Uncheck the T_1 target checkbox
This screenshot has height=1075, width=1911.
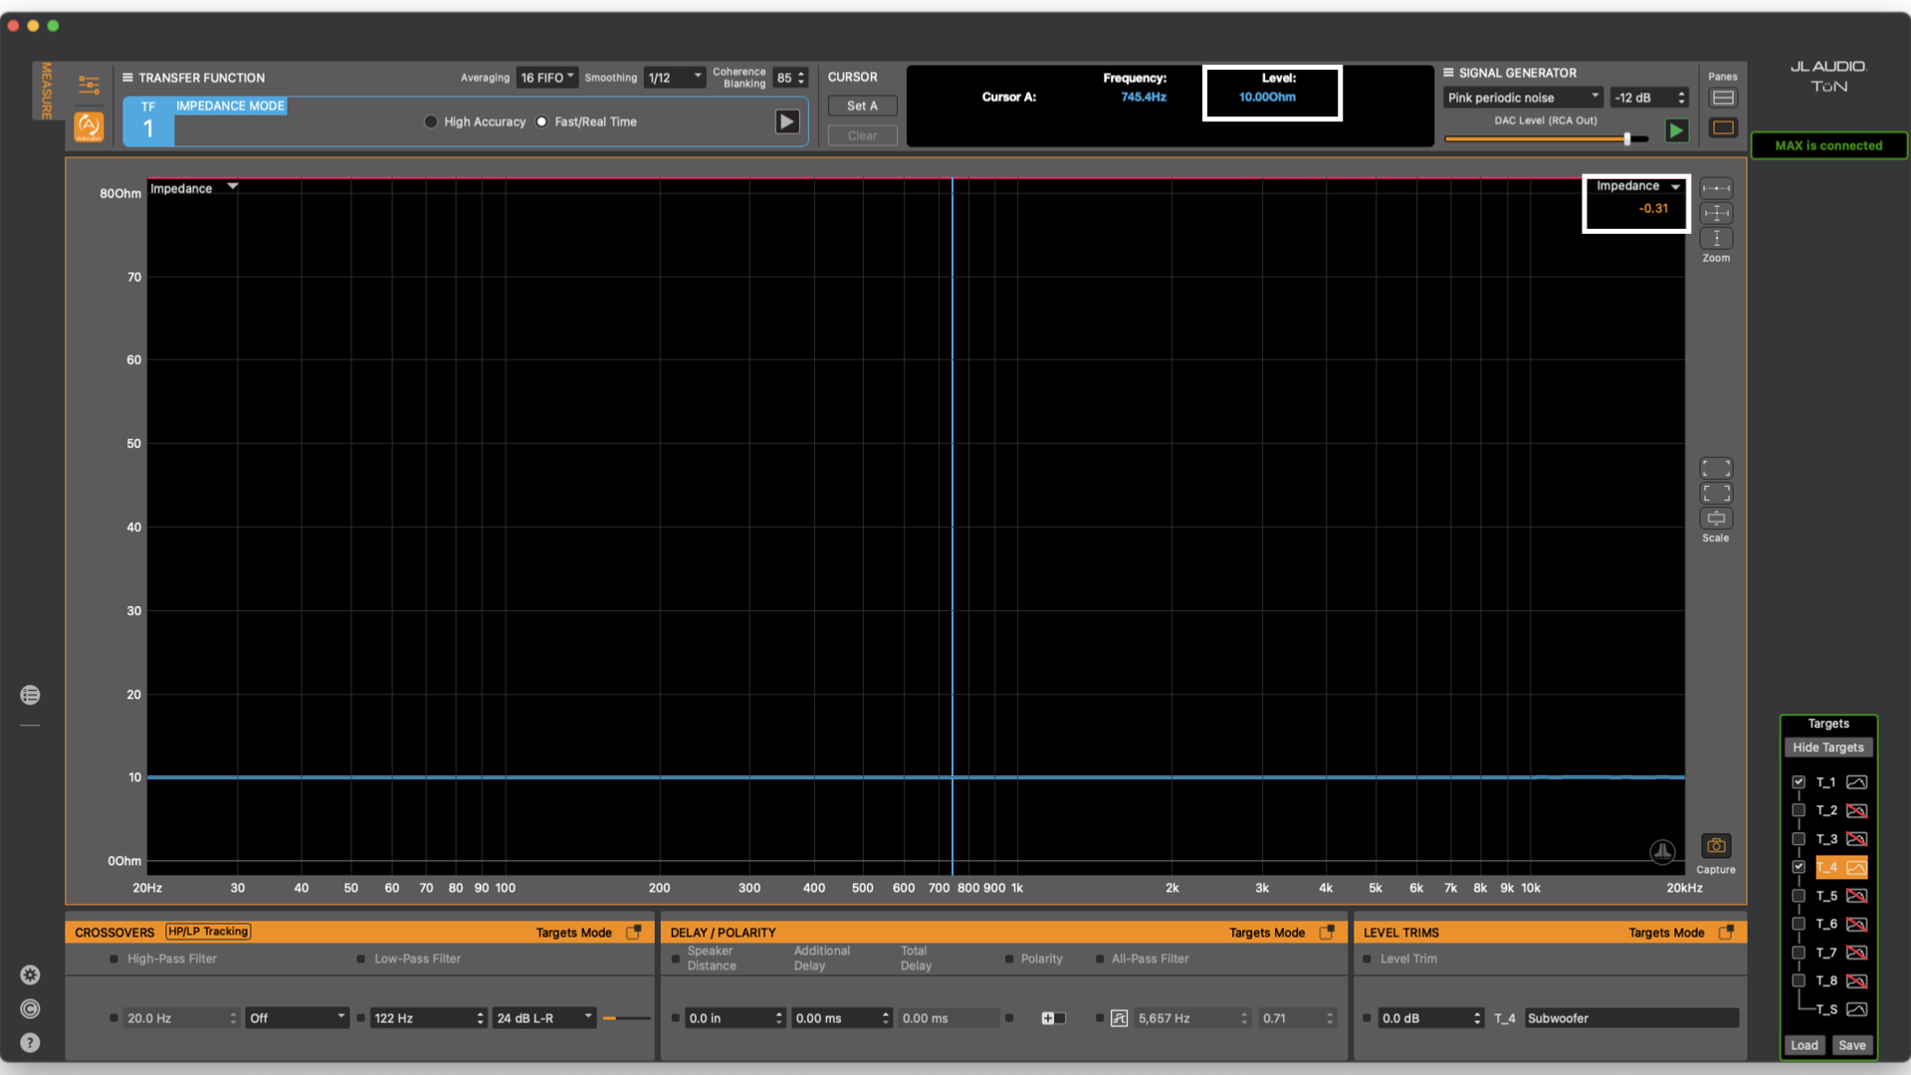point(1799,782)
